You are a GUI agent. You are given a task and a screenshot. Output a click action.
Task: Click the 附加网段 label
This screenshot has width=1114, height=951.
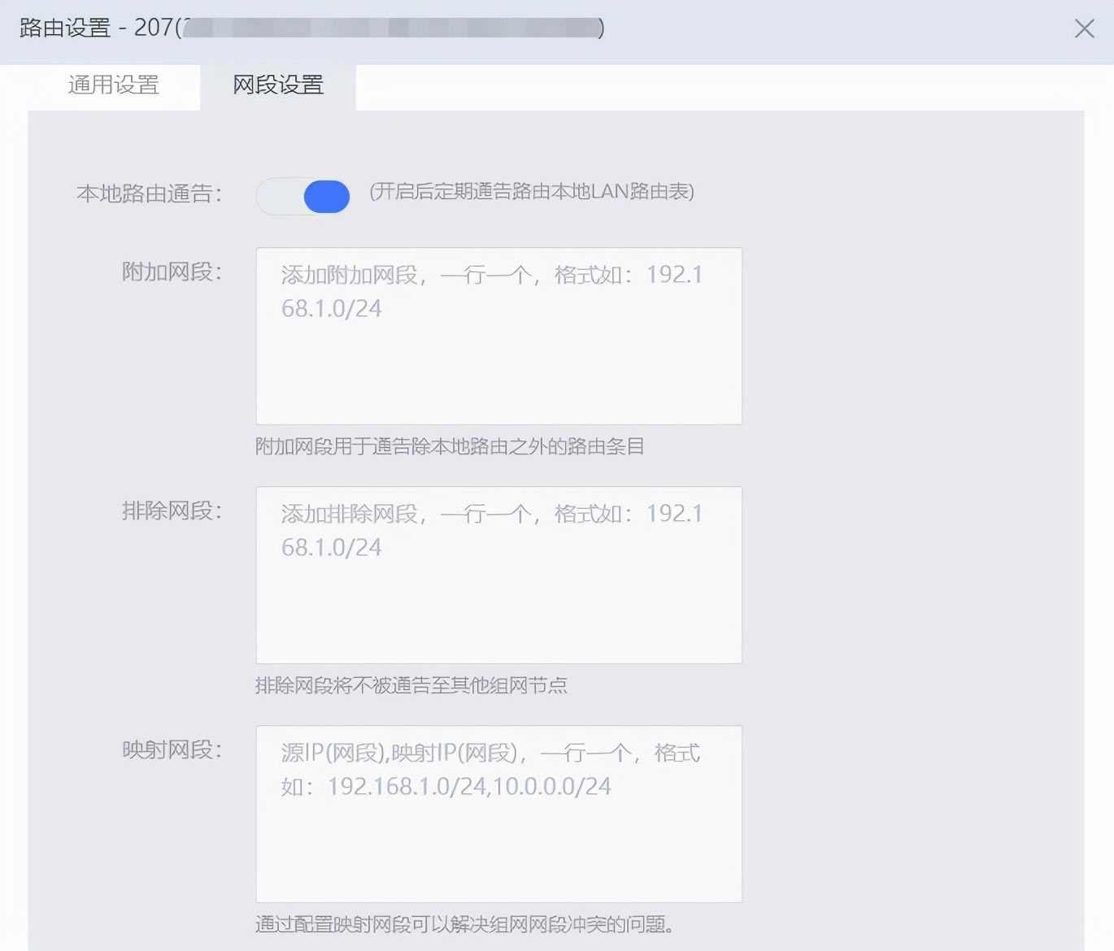click(172, 271)
